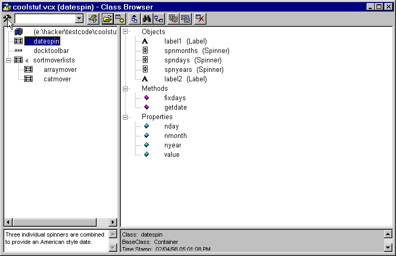Select the catmover class
This screenshot has width=396, height=256.
coord(57,79)
